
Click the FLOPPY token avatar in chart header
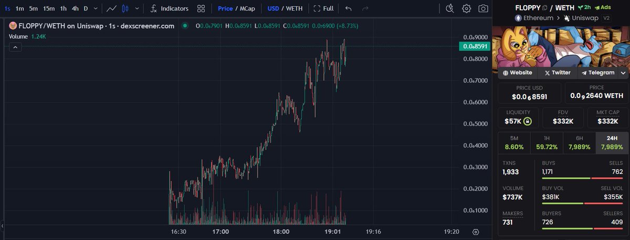click(13, 26)
